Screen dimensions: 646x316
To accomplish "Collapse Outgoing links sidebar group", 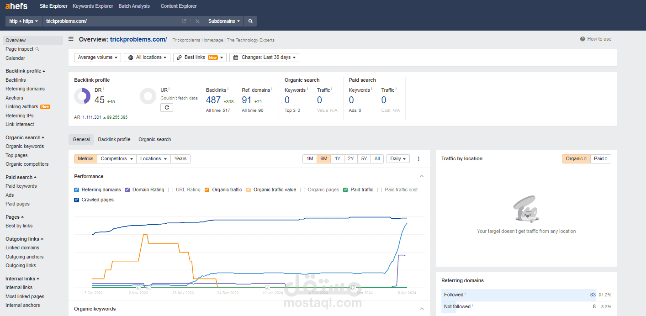I will [24, 239].
